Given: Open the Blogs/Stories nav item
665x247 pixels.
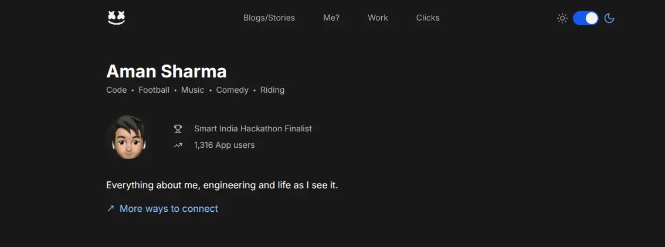Looking at the screenshot, I should click(269, 18).
